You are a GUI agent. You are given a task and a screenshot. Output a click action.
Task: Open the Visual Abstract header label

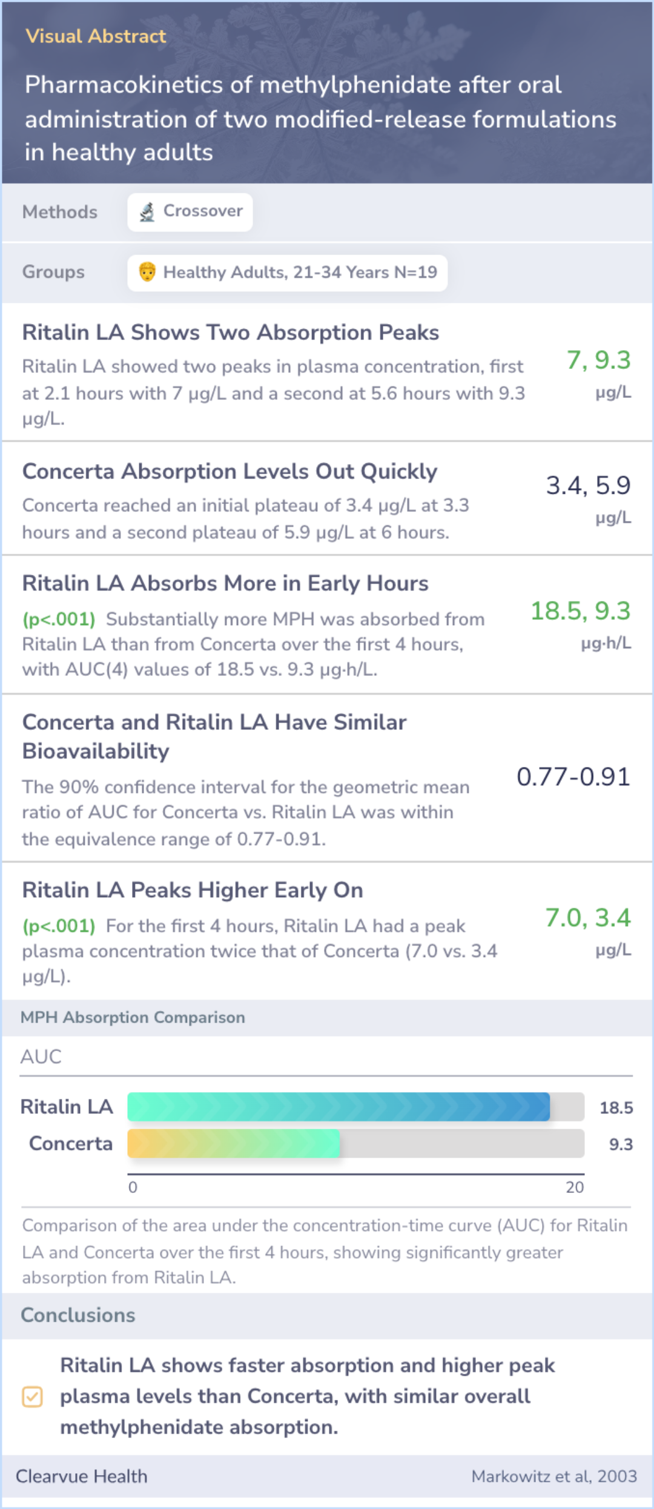point(96,36)
